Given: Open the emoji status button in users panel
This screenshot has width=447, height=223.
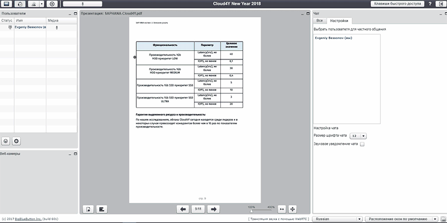Looking at the screenshot, I should (6, 141).
